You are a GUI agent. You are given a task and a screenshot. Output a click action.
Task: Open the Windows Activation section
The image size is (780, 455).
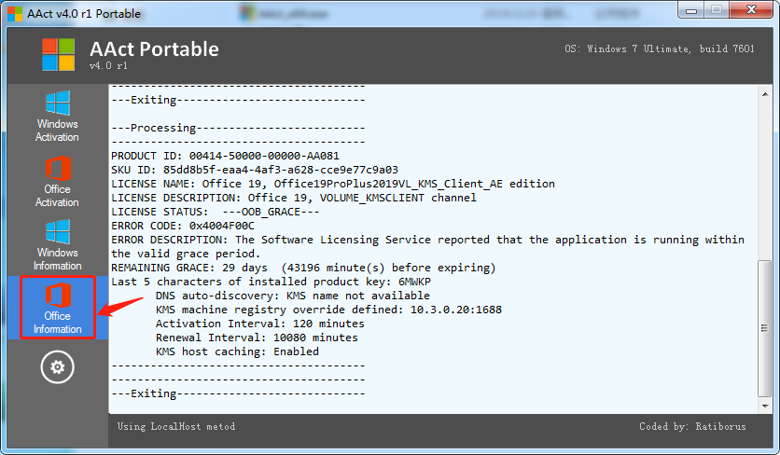pos(57,117)
